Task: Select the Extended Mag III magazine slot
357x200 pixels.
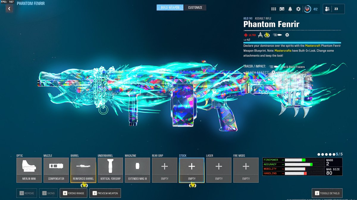Action: tap(137, 170)
